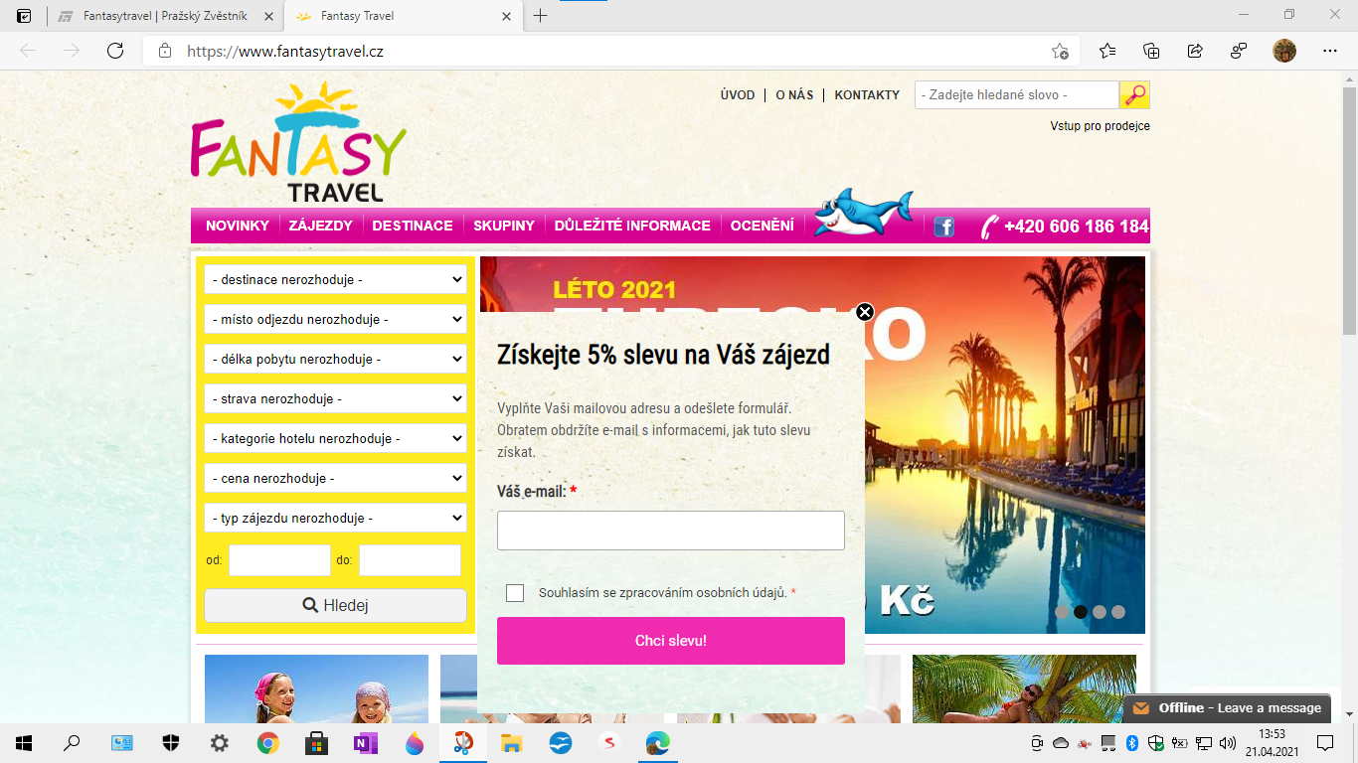Screen dimensions: 1358x763
Task: Add page to favorites star icon
Action: click(x=1060, y=52)
